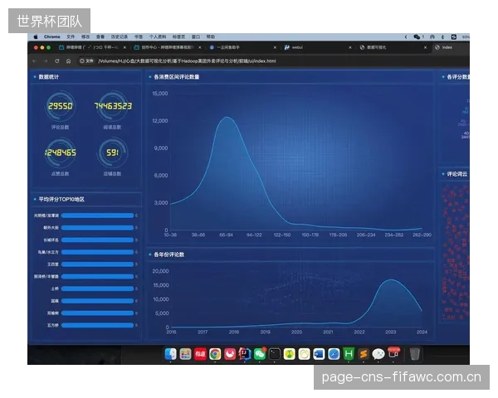Screen dimensions: 498x398
Task: Click the Bluetooth icon in the menu bar
Action: pyautogui.click(x=442, y=36)
